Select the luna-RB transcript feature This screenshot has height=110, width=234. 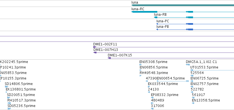194,17
